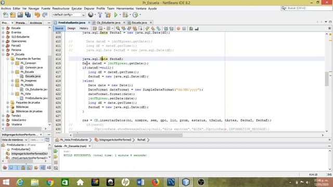Run the project with the green play icon
Screen dimensions: 333x187
click(116, 15)
